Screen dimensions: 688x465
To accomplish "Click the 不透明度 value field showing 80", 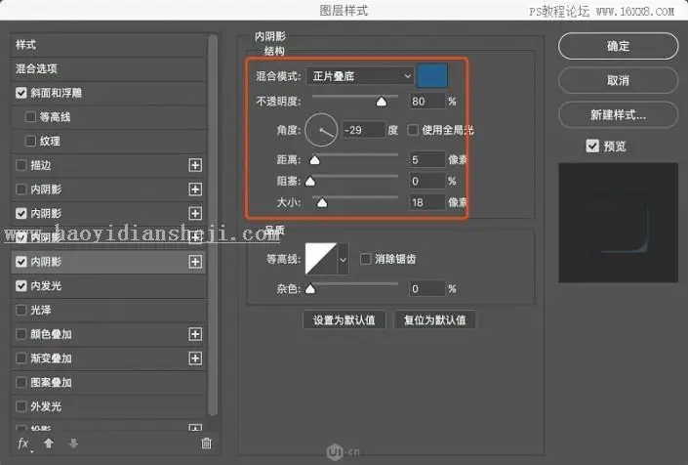I will coord(426,102).
